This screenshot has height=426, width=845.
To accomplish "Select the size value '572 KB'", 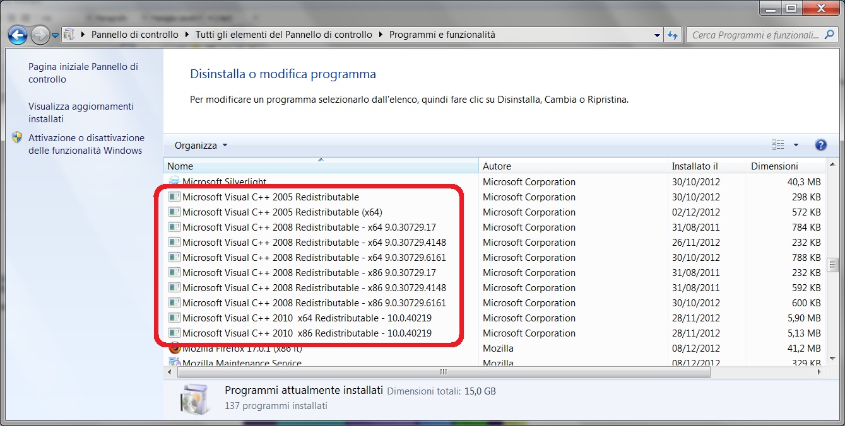I will click(x=806, y=212).
